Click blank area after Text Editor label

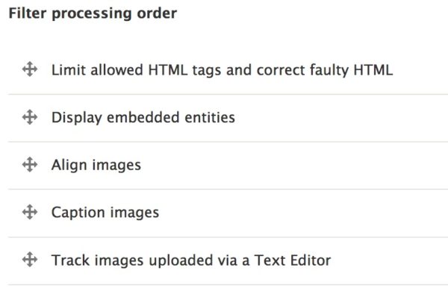pos(389,260)
